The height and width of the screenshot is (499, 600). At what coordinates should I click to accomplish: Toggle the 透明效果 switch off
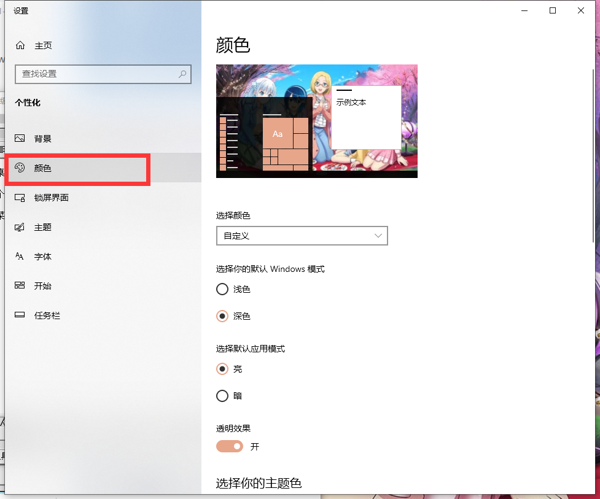point(230,446)
